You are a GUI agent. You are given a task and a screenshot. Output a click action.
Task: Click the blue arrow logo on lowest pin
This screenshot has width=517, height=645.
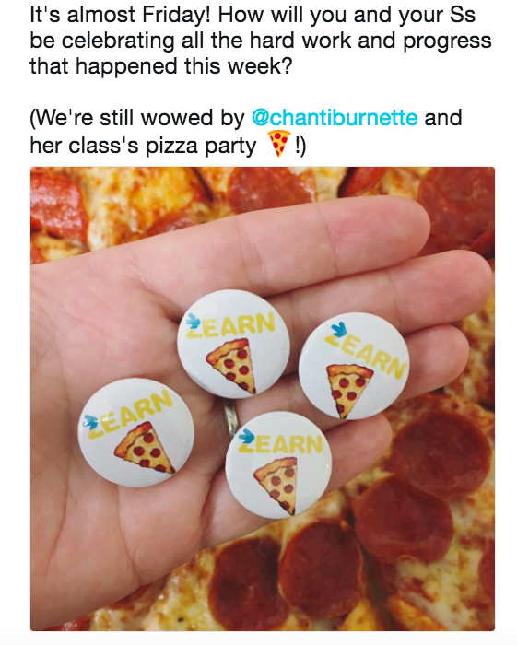[x=246, y=436]
